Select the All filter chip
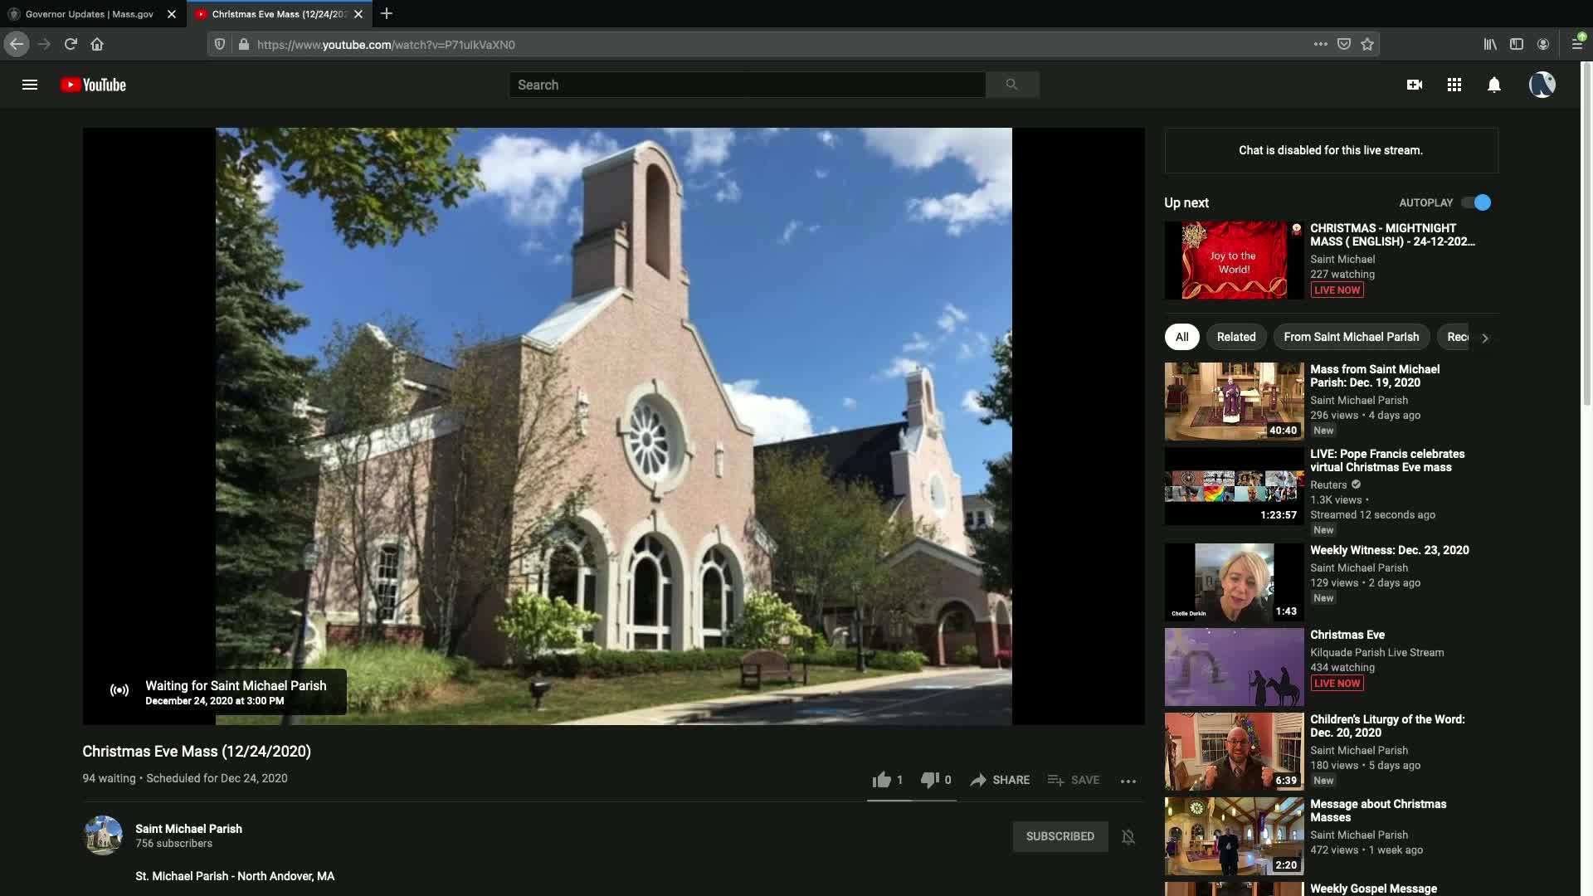The width and height of the screenshot is (1593, 896). tap(1182, 337)
